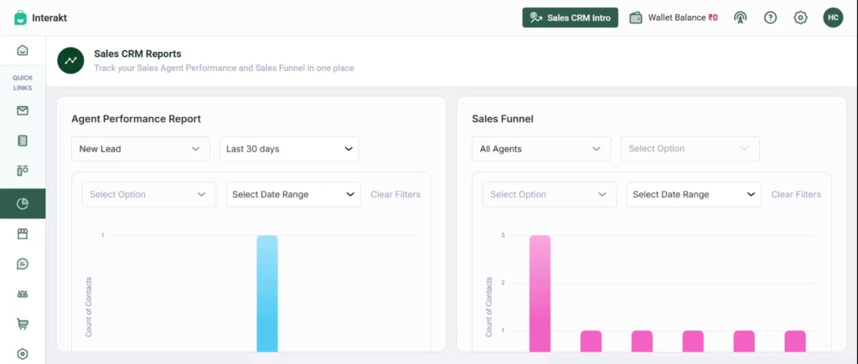858x364 pixels.
Task: Open the home icon in sidebar
Action: (23, 50)
